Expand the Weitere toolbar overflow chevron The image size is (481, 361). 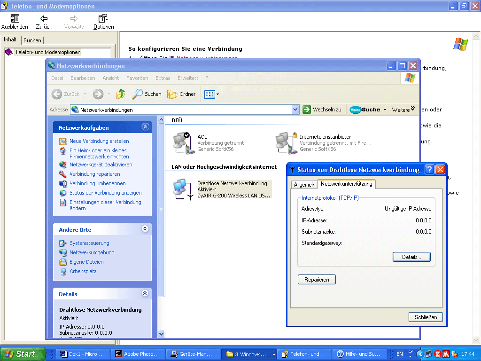point(413,109)
